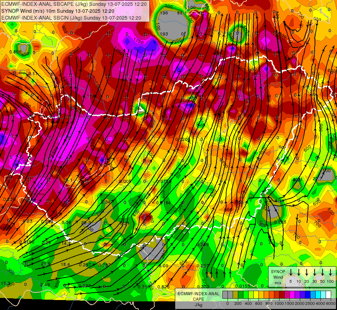Click the 0.249 station value
This screenshot has width=337, height=310.
click(x=203, y=245)
